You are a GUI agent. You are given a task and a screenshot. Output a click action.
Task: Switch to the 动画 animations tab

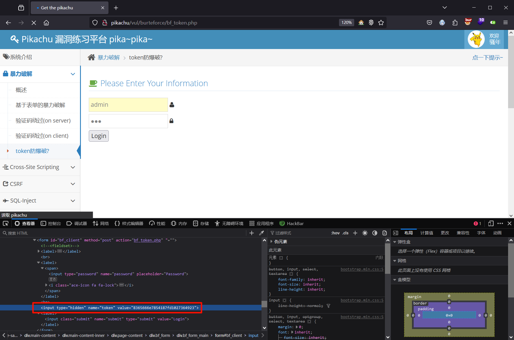click(x=497, y=233)
